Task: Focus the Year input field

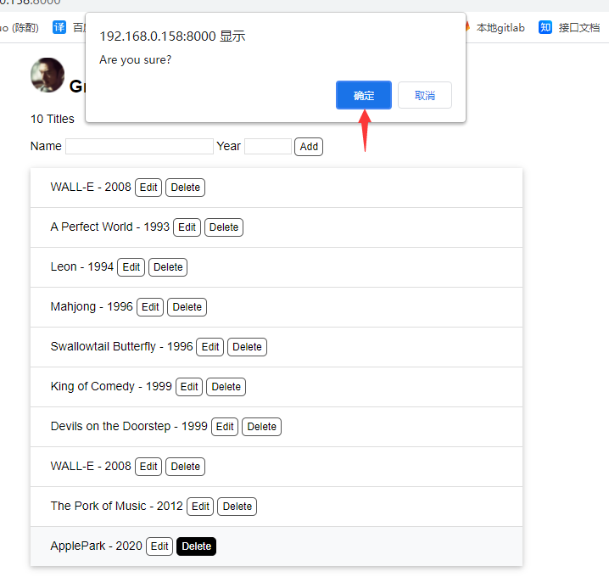Action: 267,146
